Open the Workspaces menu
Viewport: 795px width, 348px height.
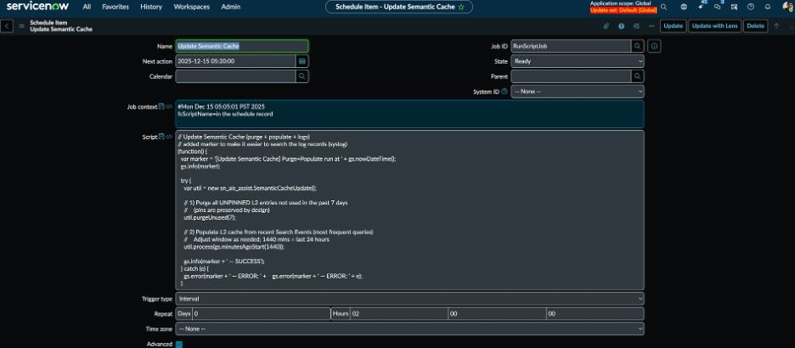pos(192,7)
